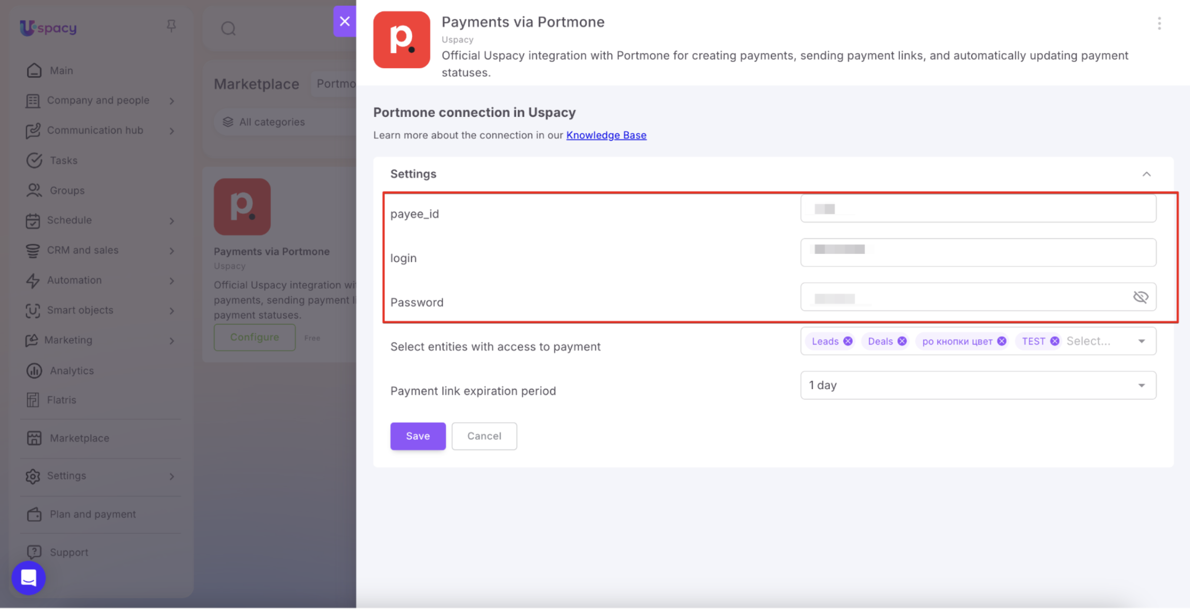The width and height of the screenshot is (1190, 609).
Task: Expand Company and people submenu arrow
Action: pyautogui.click(x=172, y=101)
